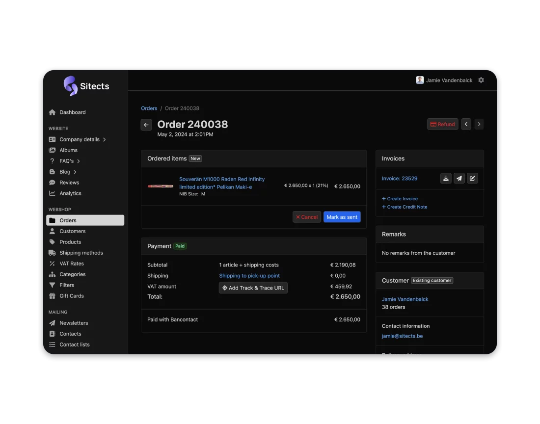Click the Contact lists list icon
This screenshot has height=424, width=540.
[52, 344]
